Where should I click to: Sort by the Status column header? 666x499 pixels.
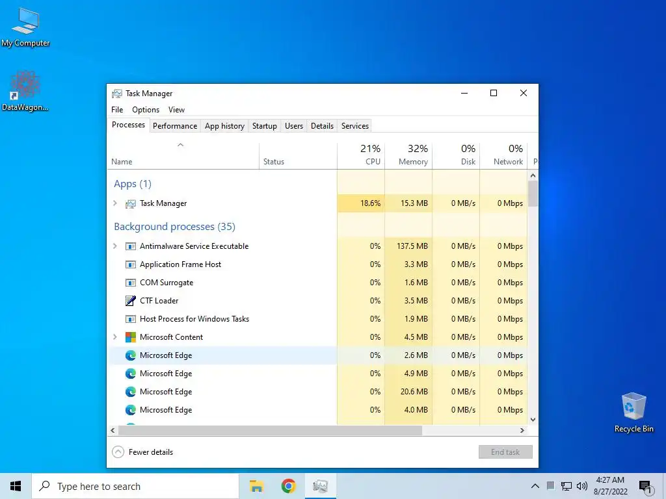coord(298,155)
